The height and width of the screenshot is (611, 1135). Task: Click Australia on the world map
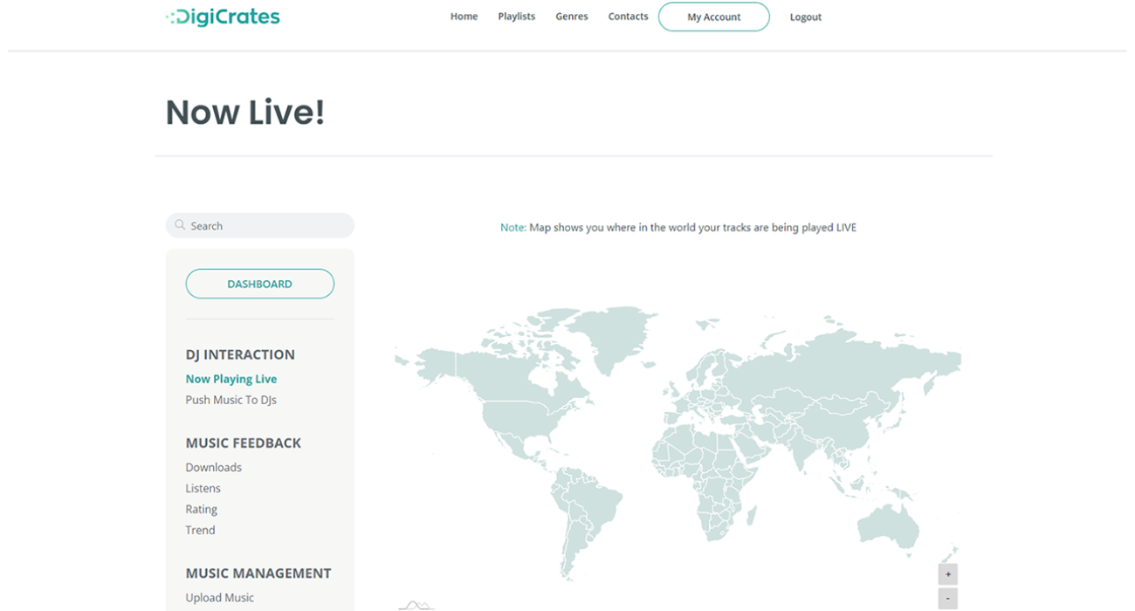coord(889,525)
